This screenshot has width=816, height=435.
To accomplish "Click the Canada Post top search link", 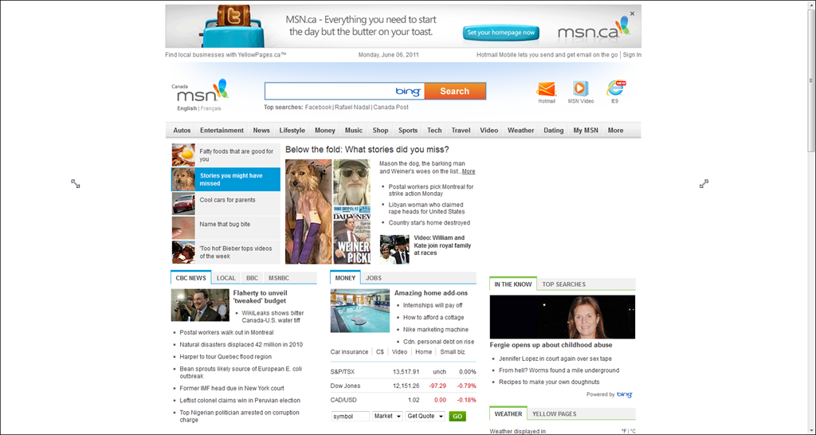I will pyautogui.click(x=390, y=108).
